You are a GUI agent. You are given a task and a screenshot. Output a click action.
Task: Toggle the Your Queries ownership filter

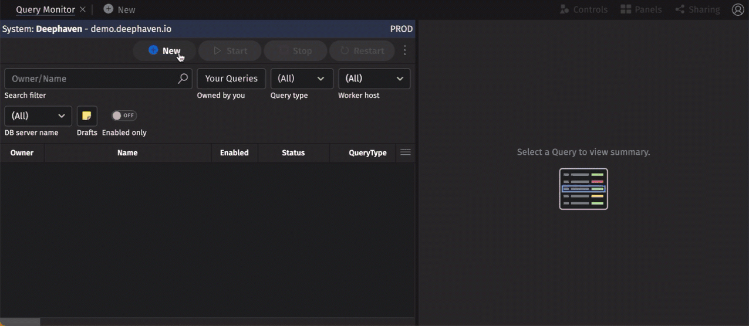[231, 79]
